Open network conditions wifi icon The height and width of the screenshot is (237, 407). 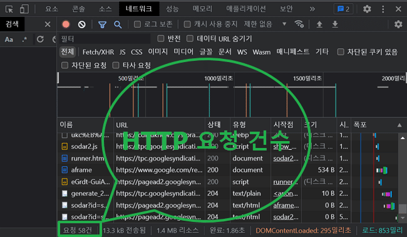pos(299,24)
